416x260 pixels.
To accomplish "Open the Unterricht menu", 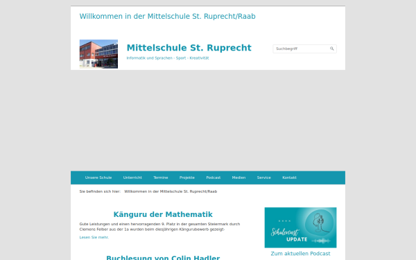I will (132, 177).
